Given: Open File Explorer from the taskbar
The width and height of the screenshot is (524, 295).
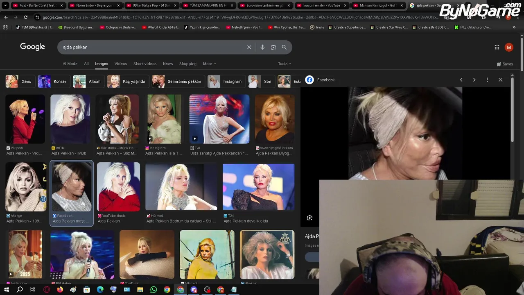Looking at the screenshot, I should [140, 290].
